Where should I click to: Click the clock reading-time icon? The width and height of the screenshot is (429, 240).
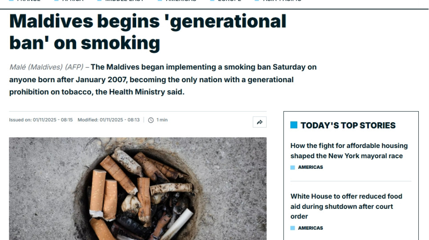click(151, 120)
